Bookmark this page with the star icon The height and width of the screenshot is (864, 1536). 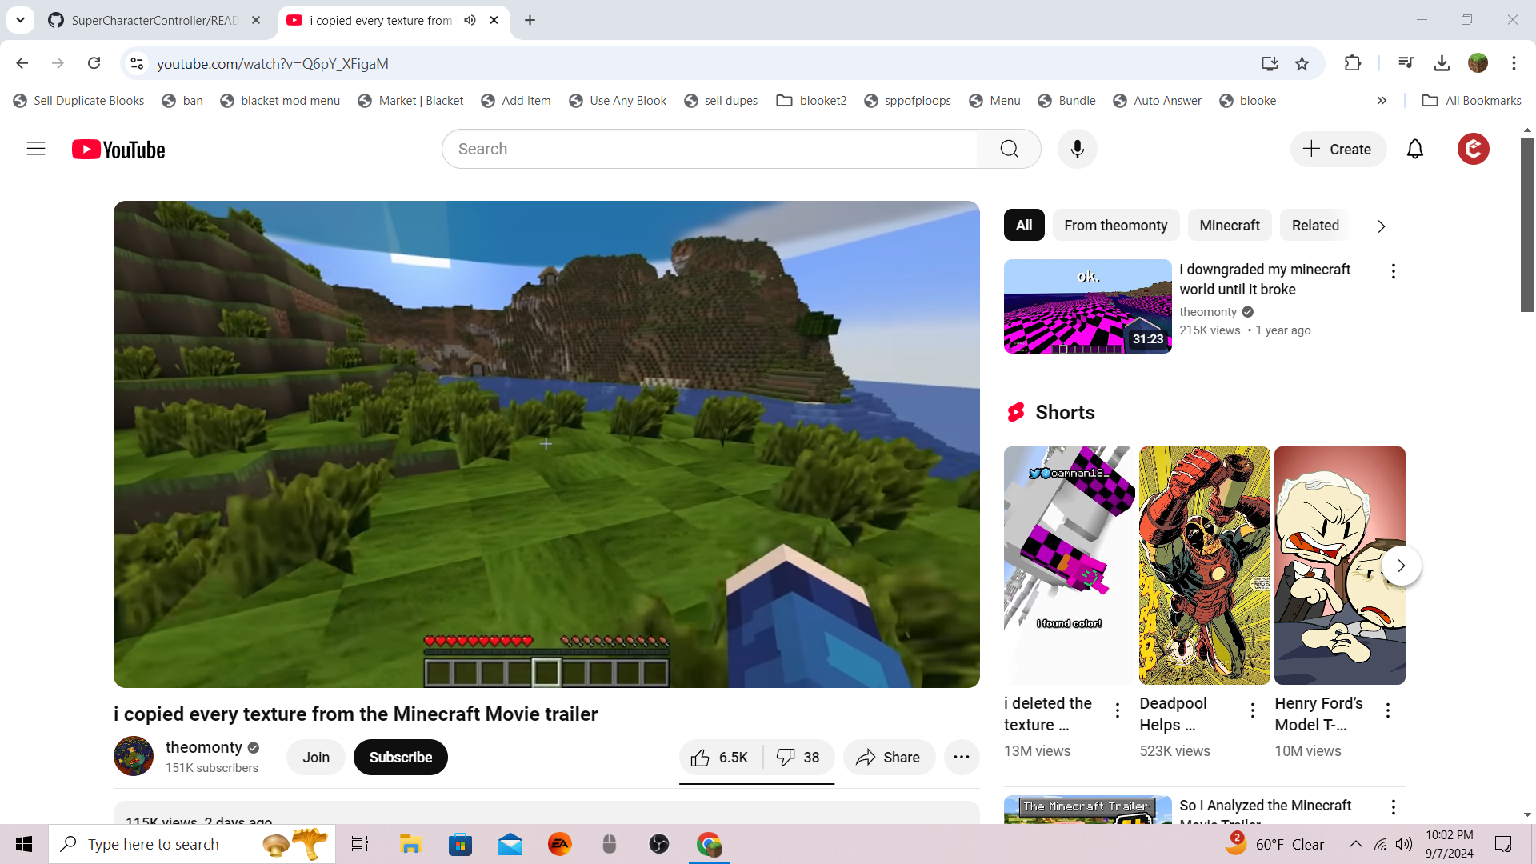click(x=1302, y=63)
